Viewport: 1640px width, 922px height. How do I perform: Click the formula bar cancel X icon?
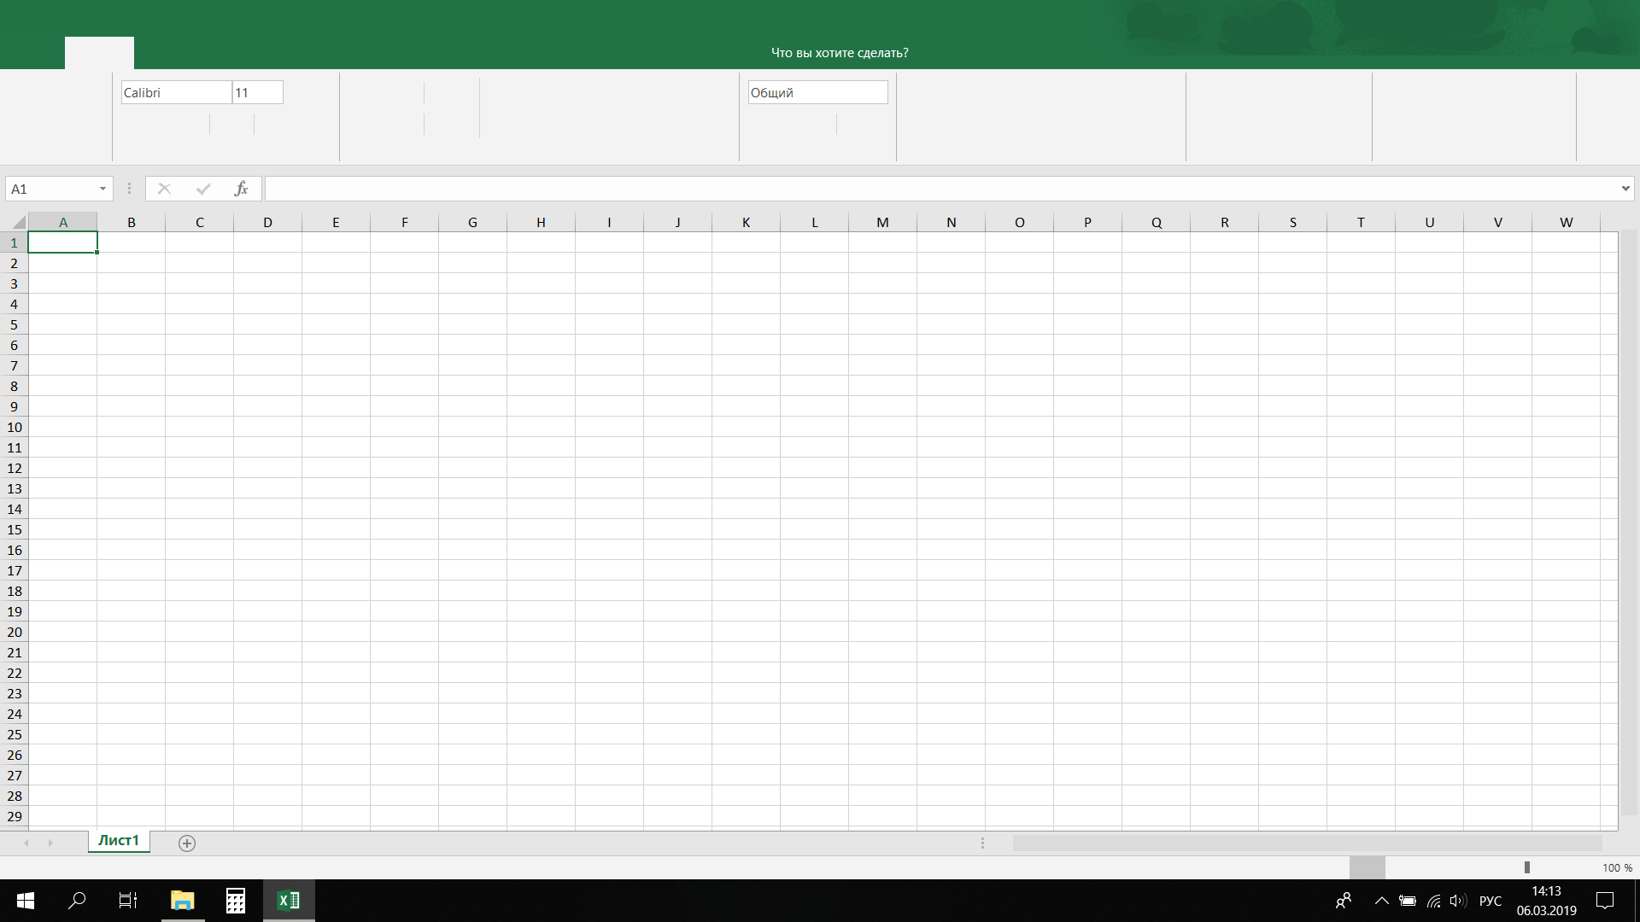tap(164, 189)
